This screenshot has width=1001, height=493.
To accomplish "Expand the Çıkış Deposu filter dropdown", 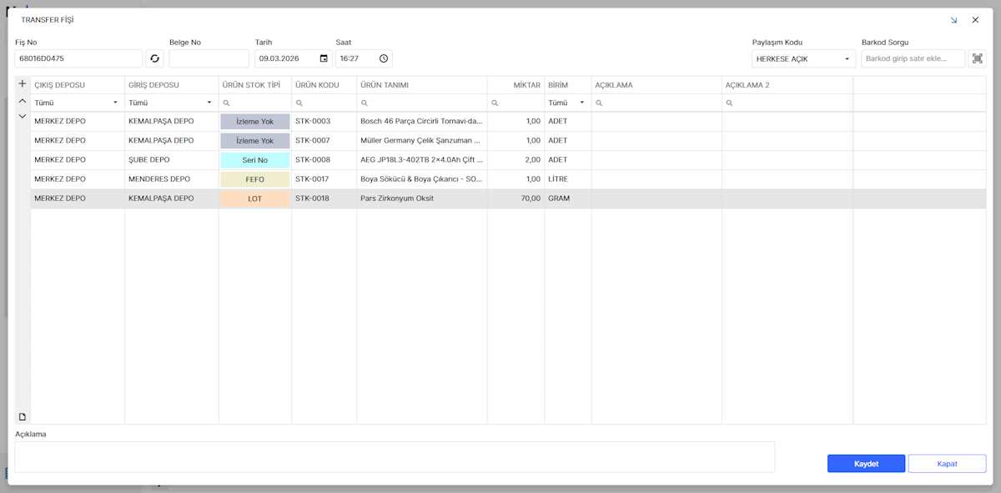I will [115, 103].
